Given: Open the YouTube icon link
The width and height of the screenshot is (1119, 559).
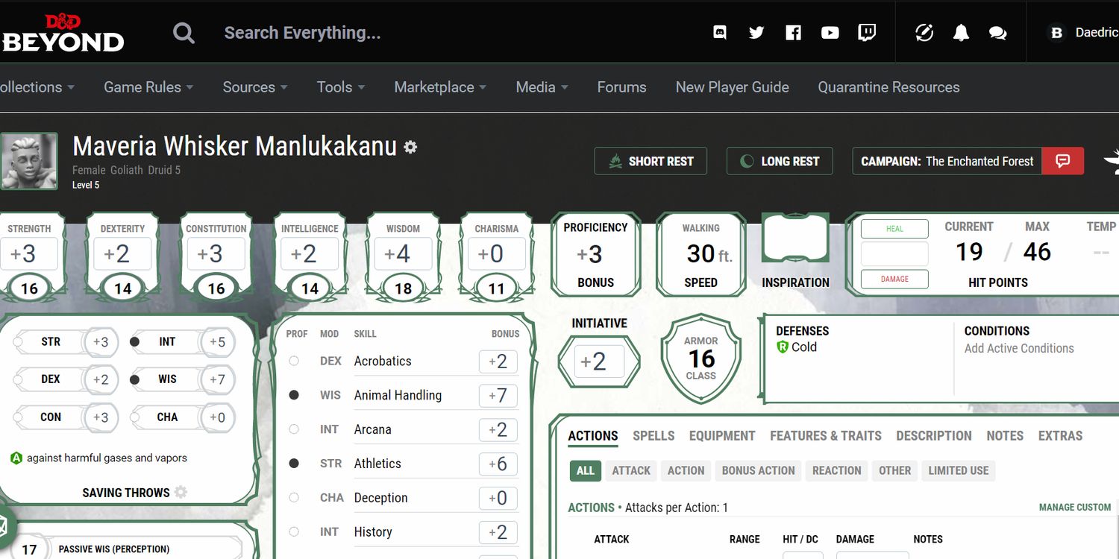Looking at the screenshot, I should [830, 33].
